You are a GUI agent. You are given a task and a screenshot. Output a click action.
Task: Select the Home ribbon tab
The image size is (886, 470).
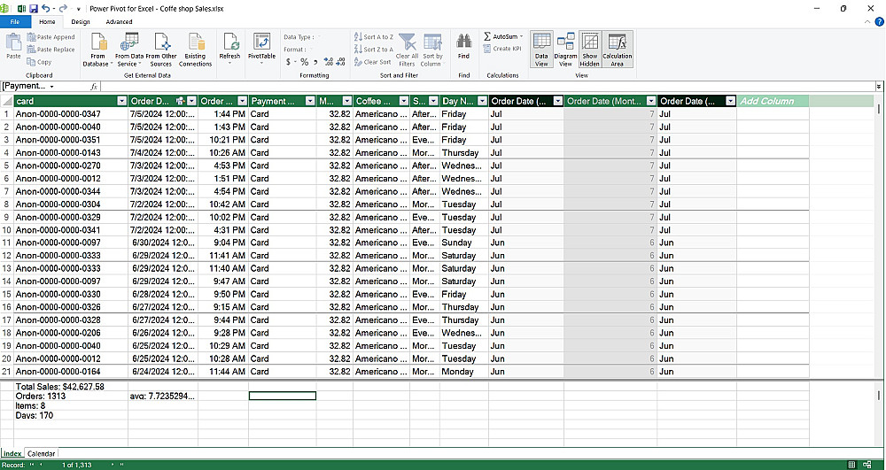[x=48, y=22]
